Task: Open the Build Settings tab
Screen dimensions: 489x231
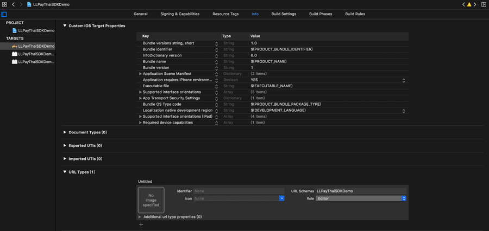Action: point(284,14)
